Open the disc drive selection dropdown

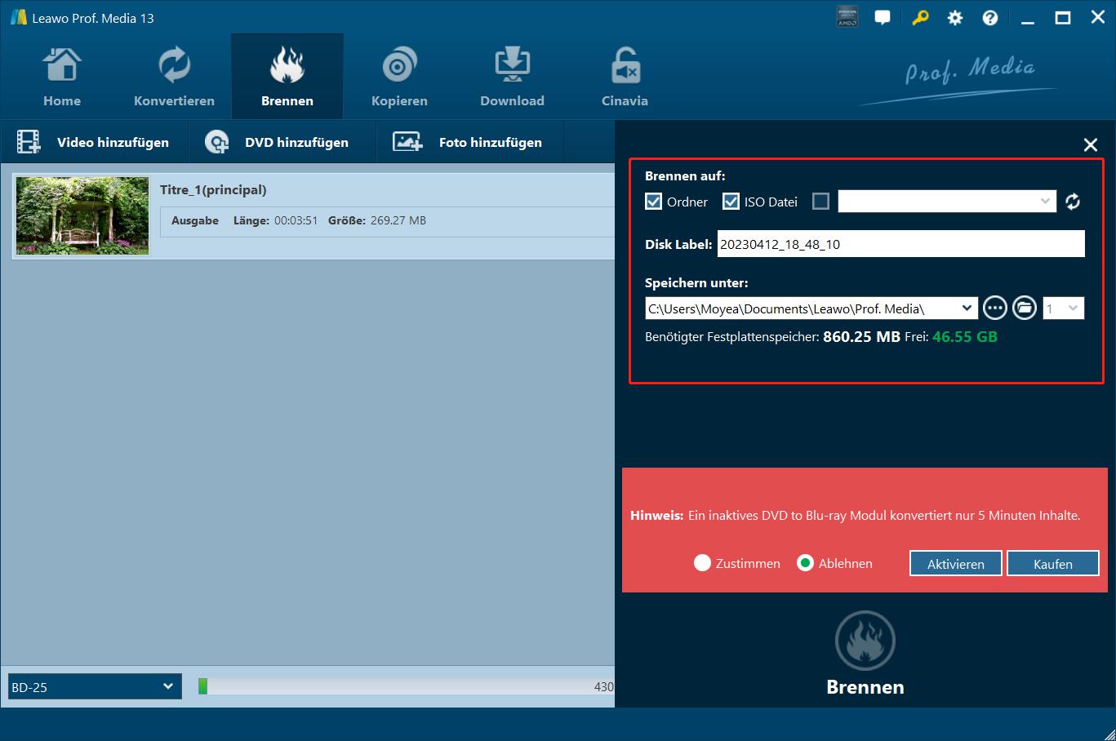947,202
